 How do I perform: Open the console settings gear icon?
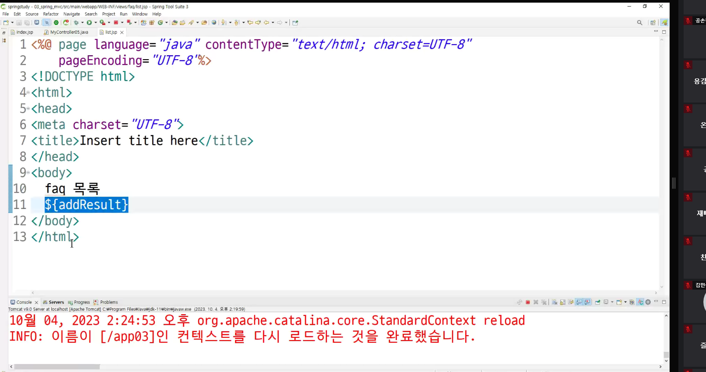(648, 302)
